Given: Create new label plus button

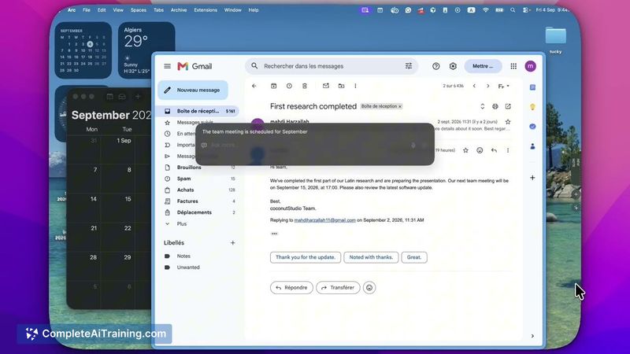Looking at the screenshot, I should tap(232, 243).
